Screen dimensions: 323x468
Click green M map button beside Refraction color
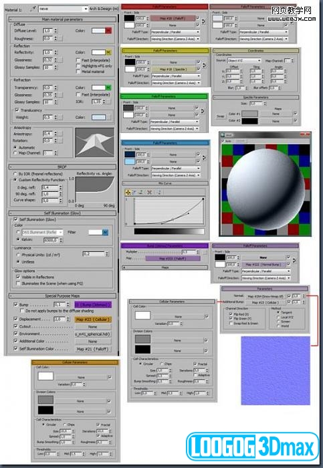[108, 88]
